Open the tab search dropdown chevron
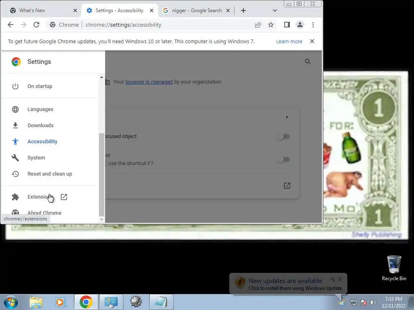The width and height of the screenshot is (414, 310). (x=275, y=10)
